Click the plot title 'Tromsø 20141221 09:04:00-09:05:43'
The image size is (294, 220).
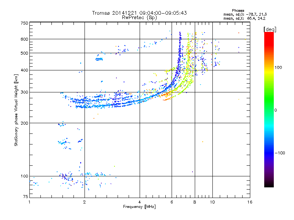point(139,13)
